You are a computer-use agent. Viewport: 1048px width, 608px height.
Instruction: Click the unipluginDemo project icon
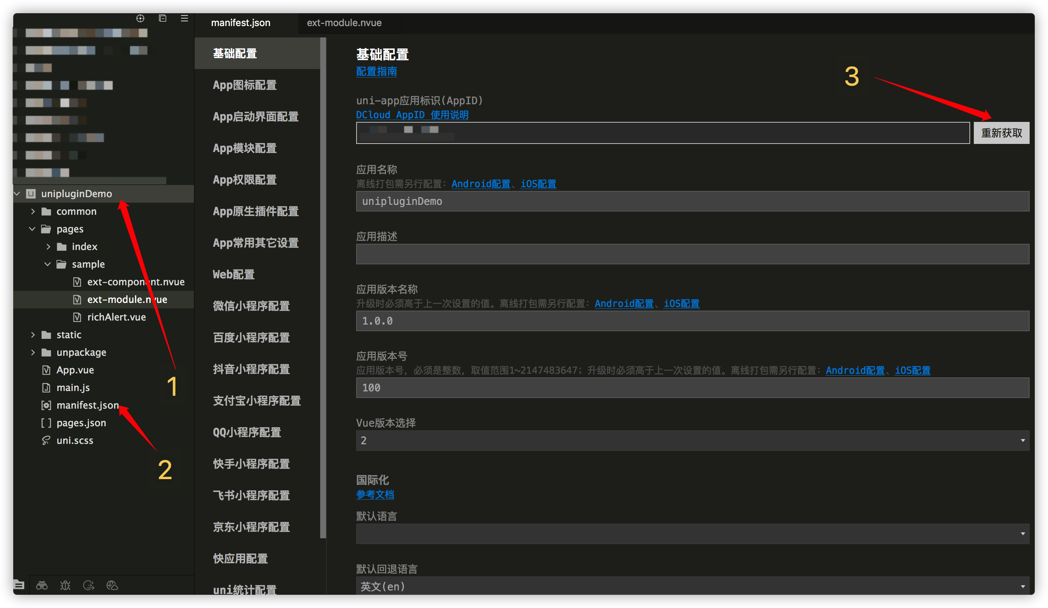click(x=31, y=193)
